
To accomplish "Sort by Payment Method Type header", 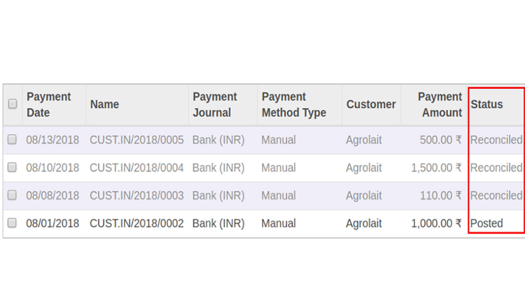I will tap(294, 104).
